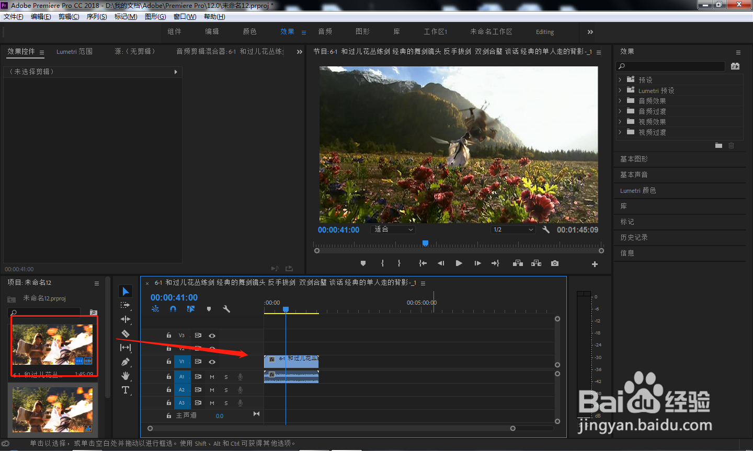The width and height of the screenshot is (753, 451).
Task: Expand Lumetri 预设 folder
Action: pyautogui.click(x=620, y=90)
